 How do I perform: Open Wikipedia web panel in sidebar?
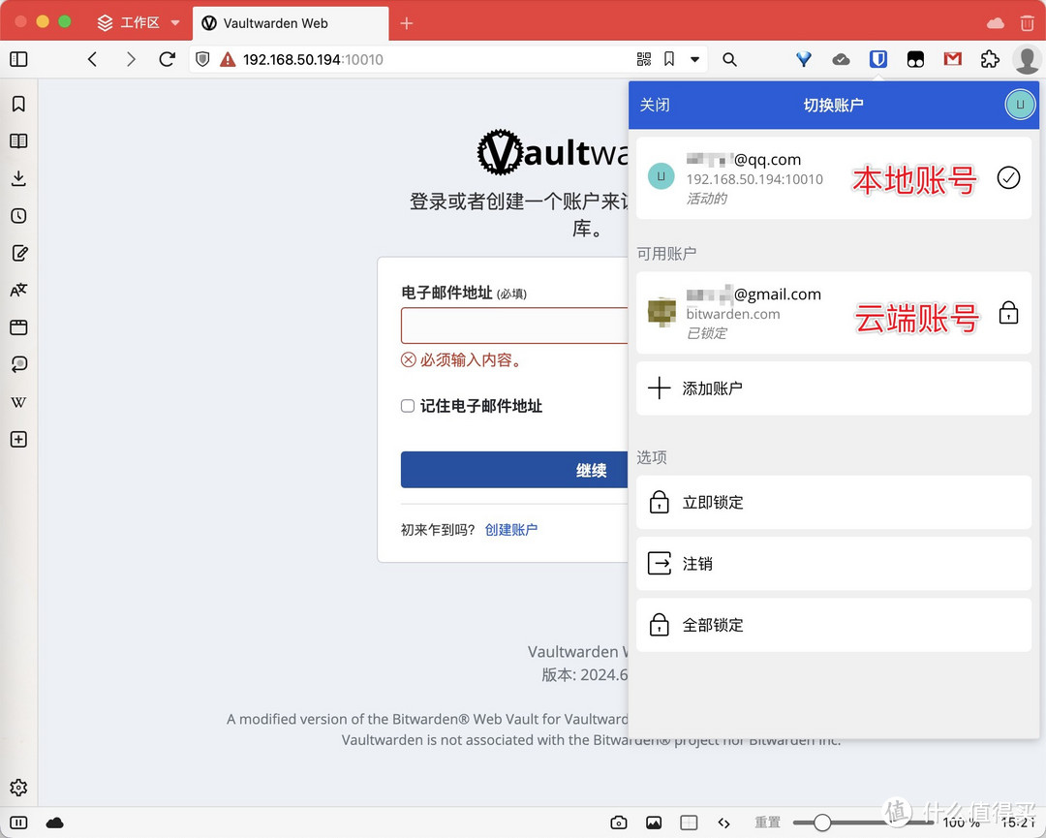coord(18,402)
